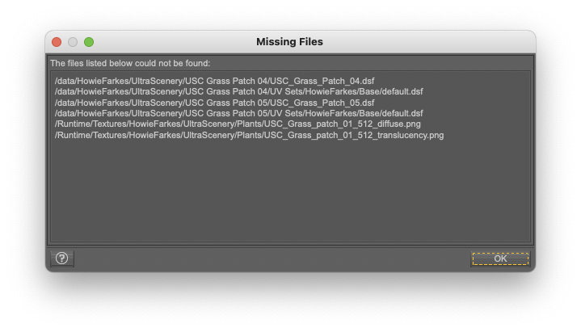Click empty title bar right of title
Screen dimensions: 581x332
(428, 42)
